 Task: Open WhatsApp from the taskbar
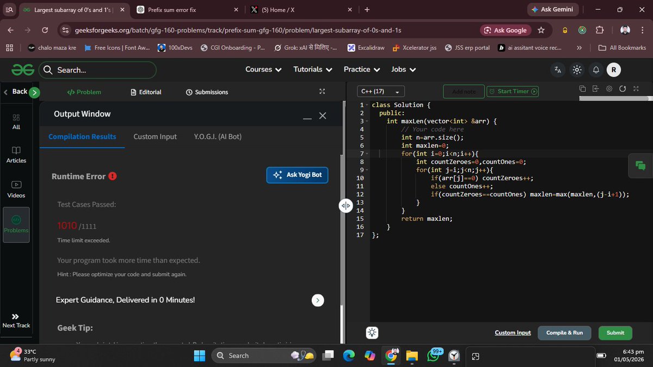pyautogui.click(x=434, y=356)
